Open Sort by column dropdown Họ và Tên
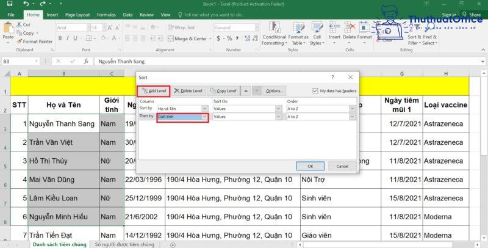 click(205, 108)
